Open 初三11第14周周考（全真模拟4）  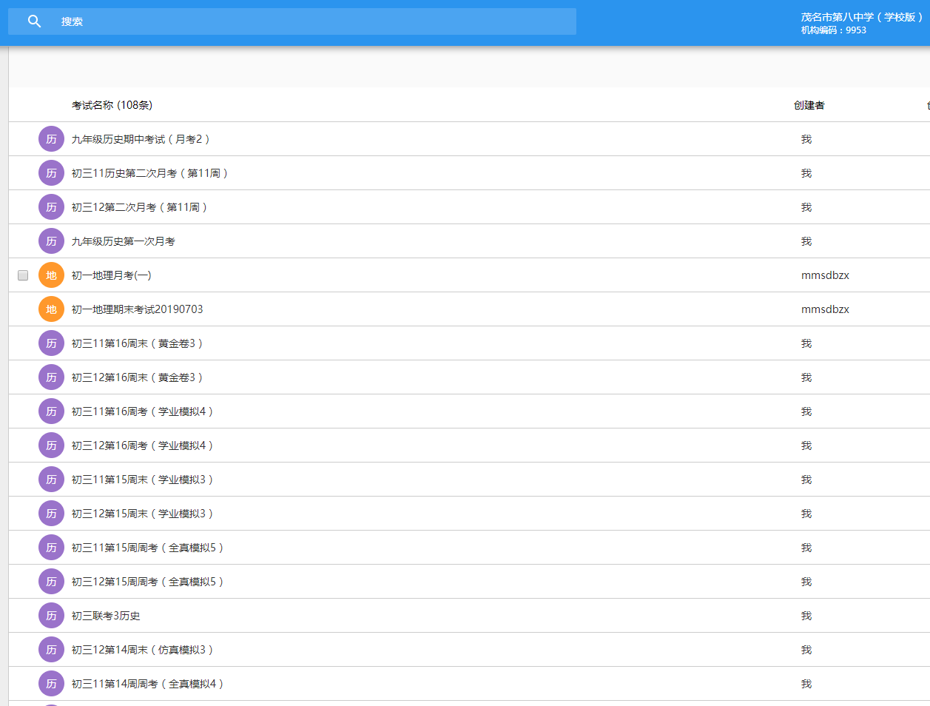click(147, 684)
